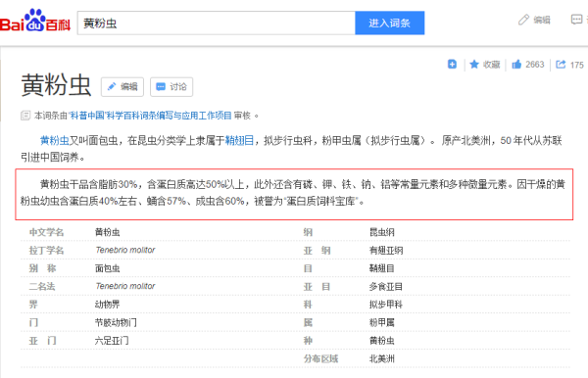Click the Baidu Baike logo

pyautogui.click(x=35, y=21)
